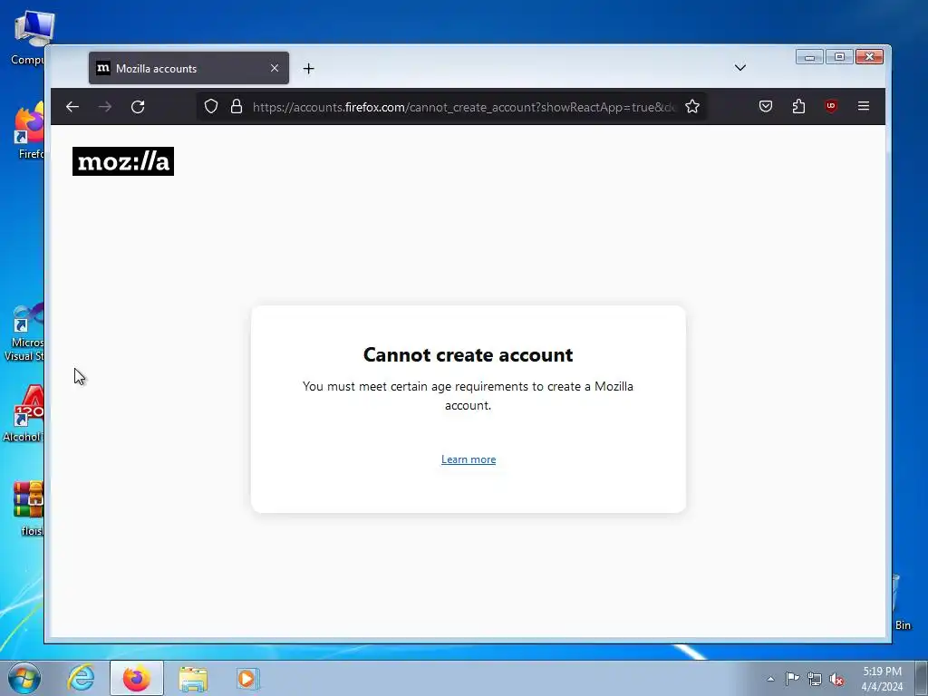Minimize the Firefox window

(809, 57)
